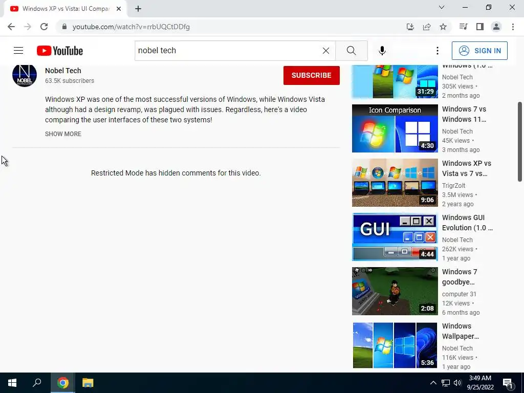Toggle Chrome side panel icon
This screenshot has height=393, width=524.
point(480,27)
